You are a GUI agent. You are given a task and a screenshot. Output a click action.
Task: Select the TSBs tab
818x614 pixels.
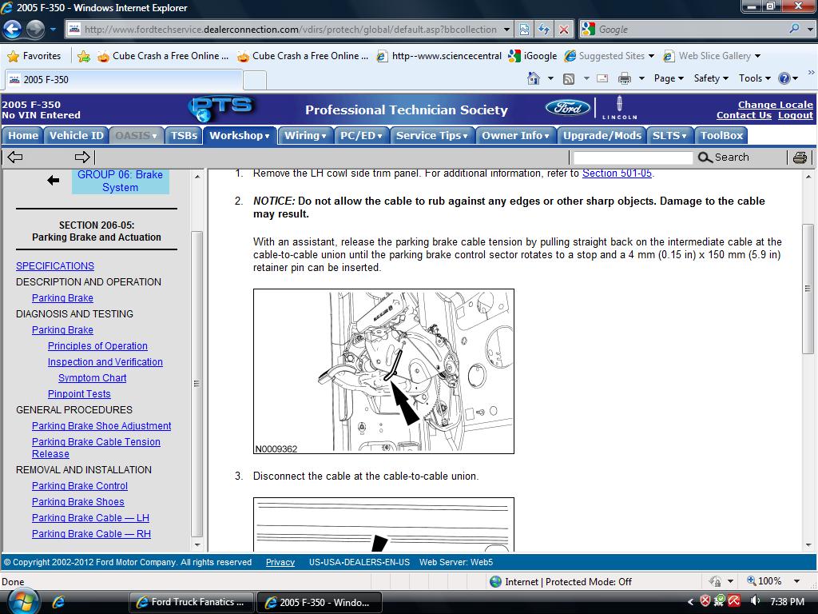[x=184, y=136]
